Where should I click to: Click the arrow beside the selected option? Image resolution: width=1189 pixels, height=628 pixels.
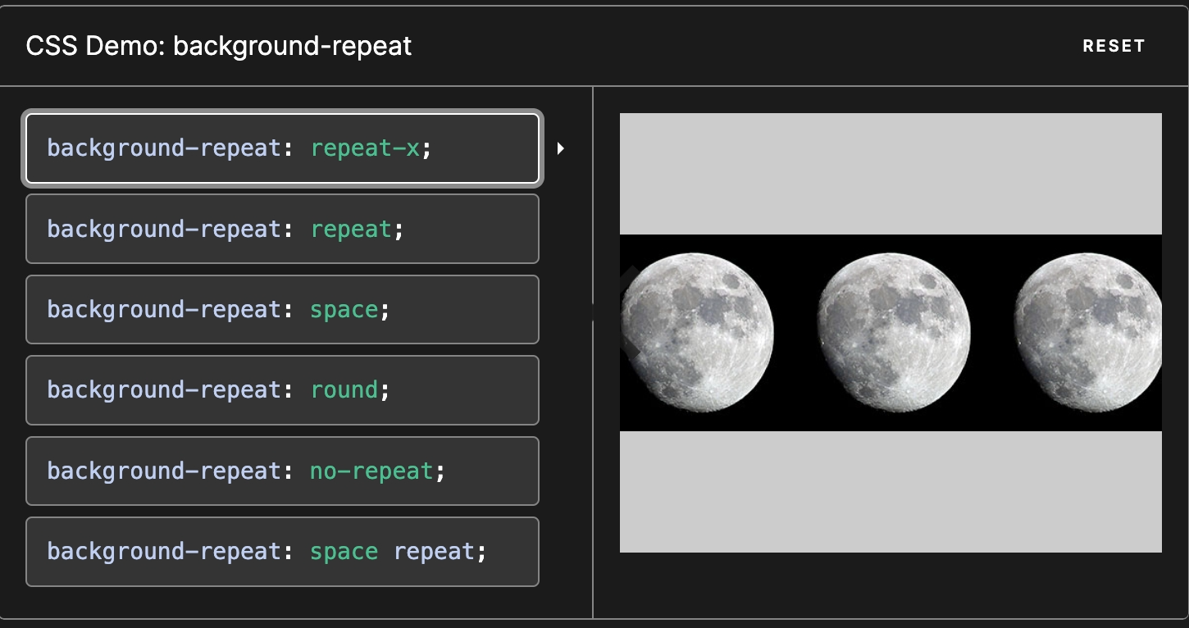[560, 148]
